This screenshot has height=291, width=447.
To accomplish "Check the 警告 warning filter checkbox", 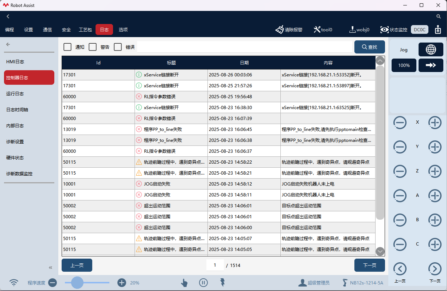I will tap(93, 47).
